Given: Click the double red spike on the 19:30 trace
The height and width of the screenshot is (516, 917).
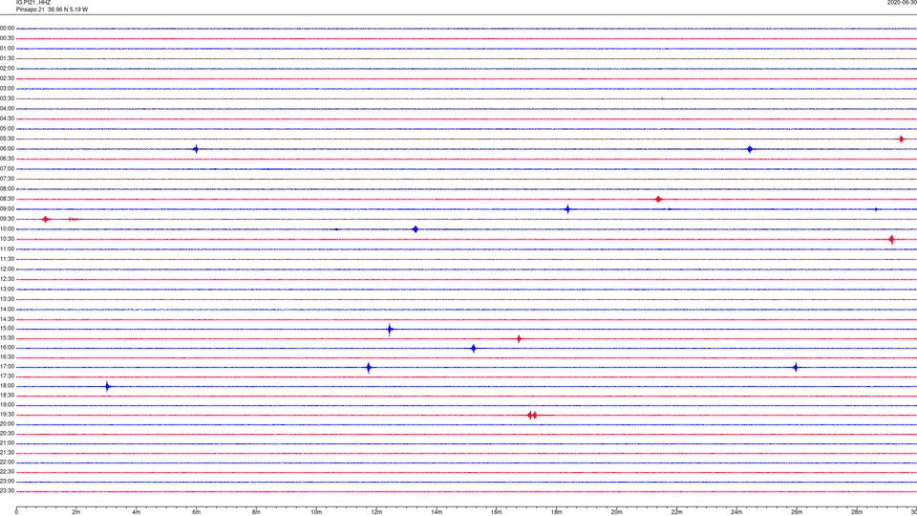Looking at the screenshot, I should [x=532, y=416].
